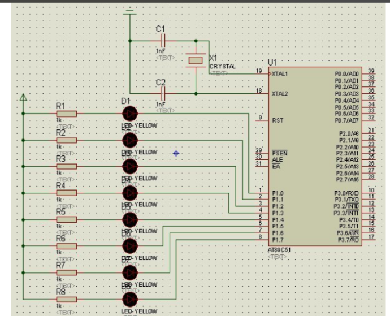The width and height of the screenshot is (390, 316).
Task: Select resistor R4 component
Action: tap(67, 193)
